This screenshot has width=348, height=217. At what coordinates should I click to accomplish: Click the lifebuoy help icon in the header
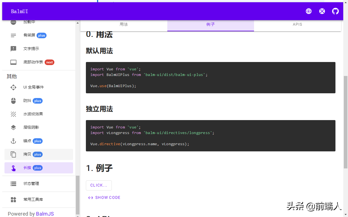322,11
